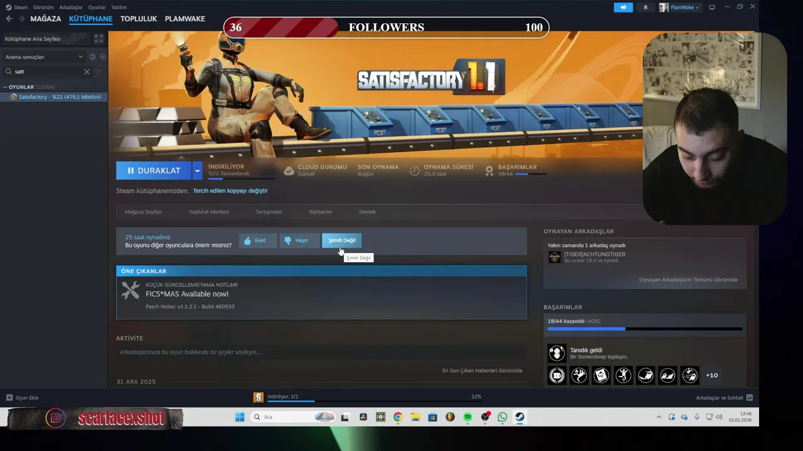Click the recent activity clock icon in sidebar

(92, 57)
